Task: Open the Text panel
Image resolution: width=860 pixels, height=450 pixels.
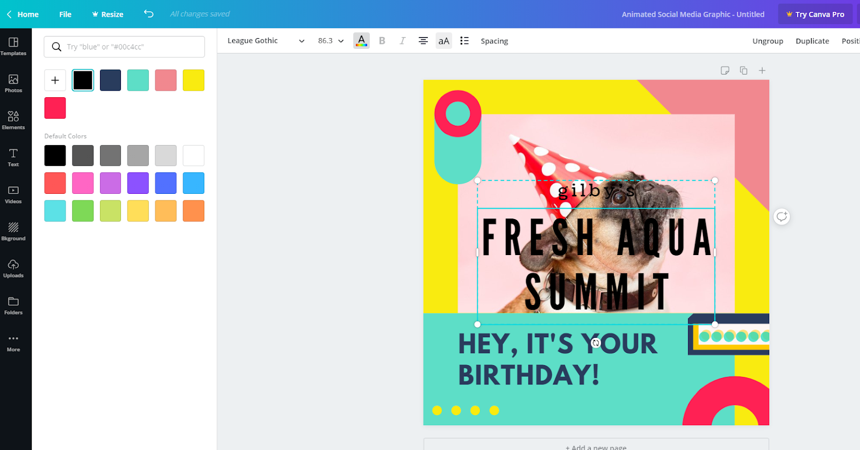Action: tap(13, 157)
